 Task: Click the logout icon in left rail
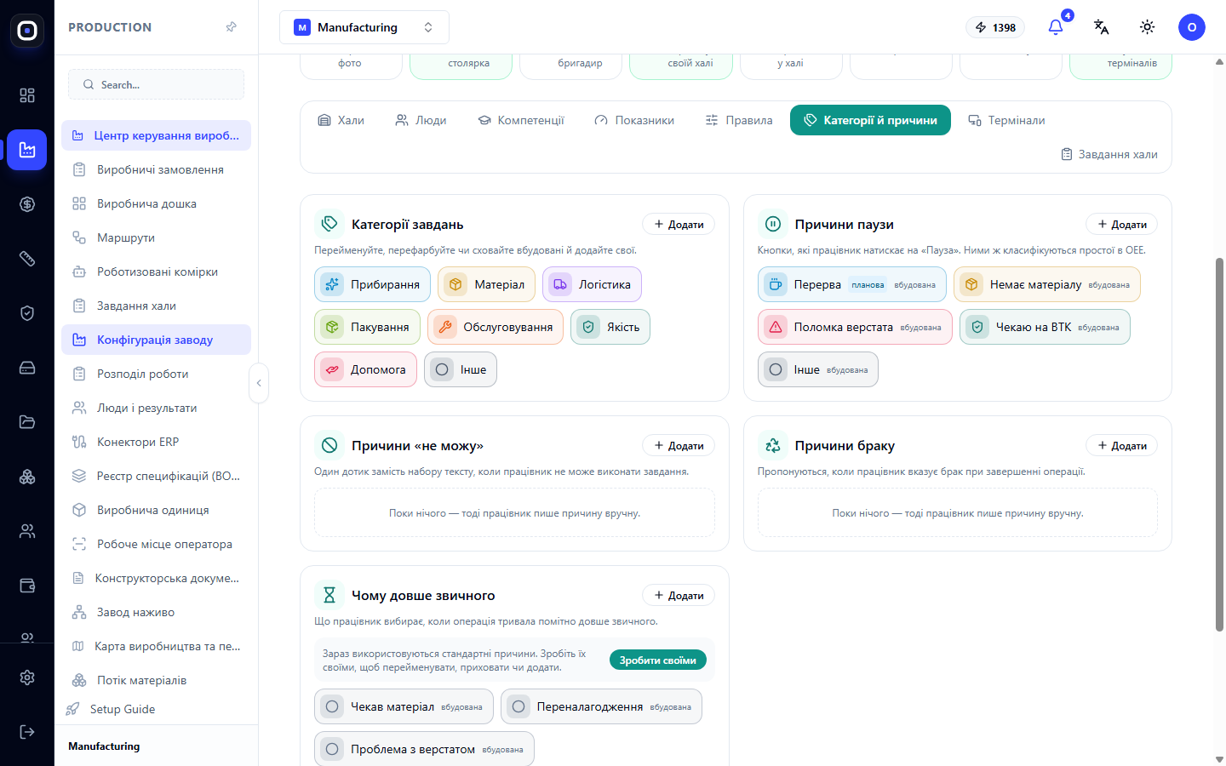point(27,732)
